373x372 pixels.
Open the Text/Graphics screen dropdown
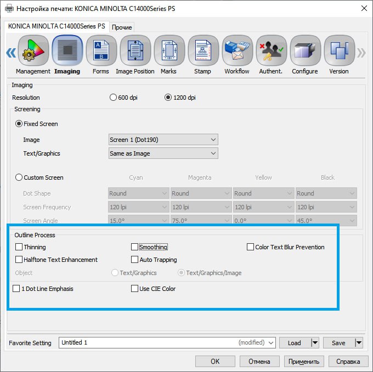tap(163, 153)
